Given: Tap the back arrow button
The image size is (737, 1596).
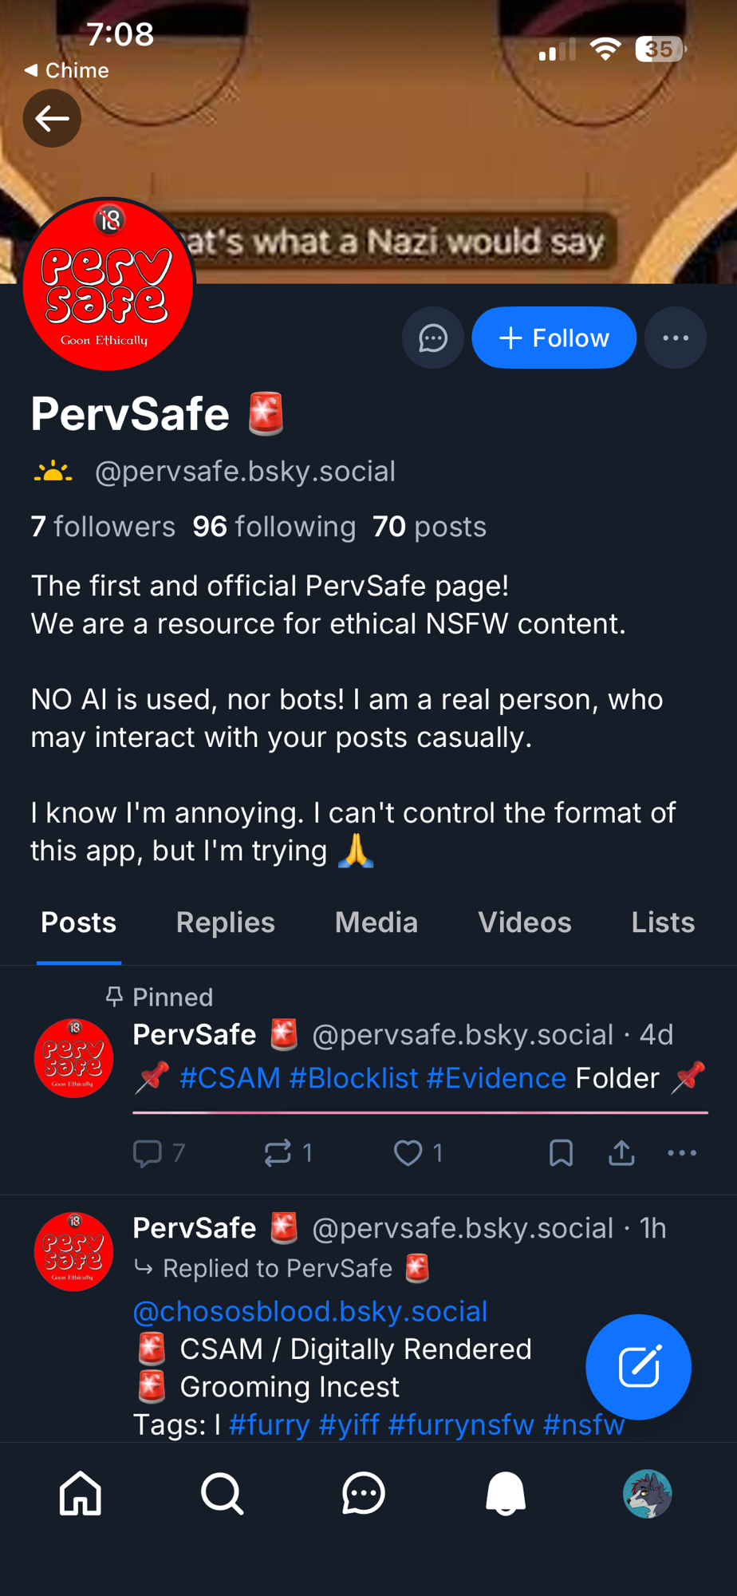Looking at the screenshot, I should coord(52,119).
